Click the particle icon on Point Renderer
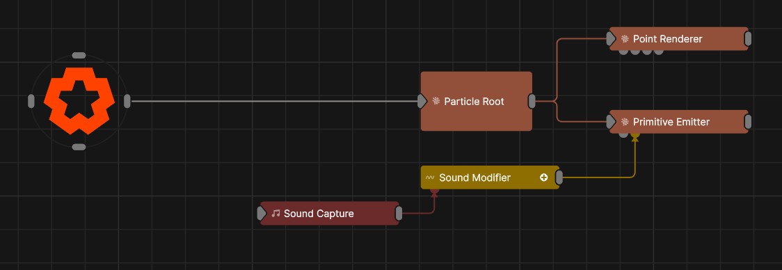 [625, 38]
